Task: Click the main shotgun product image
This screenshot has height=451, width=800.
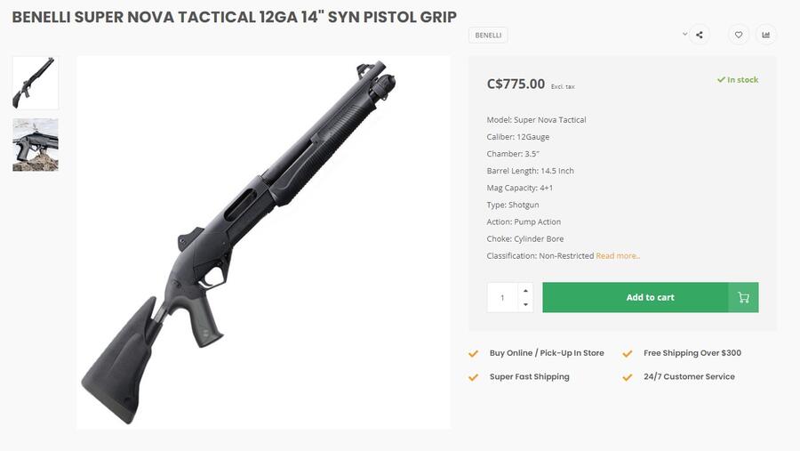Action: pyautogui.click(x=263, y=242)
